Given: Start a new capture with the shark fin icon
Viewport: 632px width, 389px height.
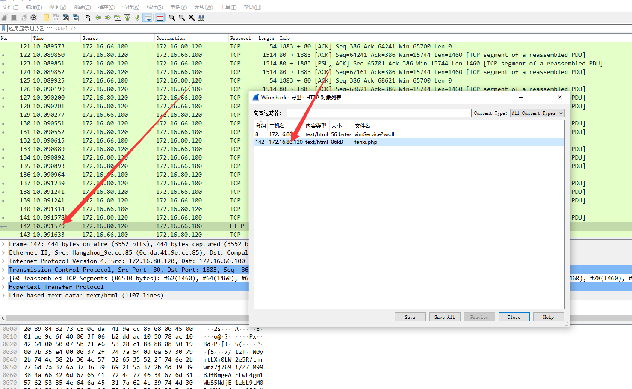Looking at the screenshot, I should tap(3, 17).
